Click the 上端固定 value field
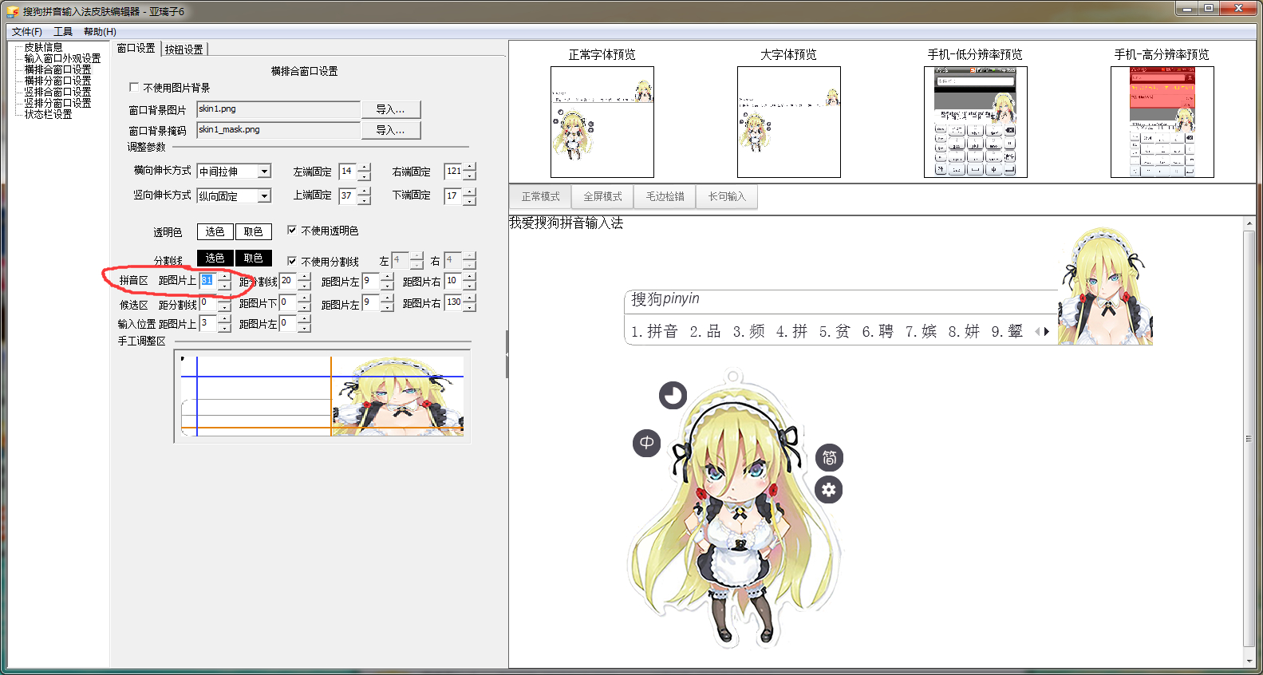Image resolution: width=1263 pixels, height=675 pixels. (x=348, y=195)
